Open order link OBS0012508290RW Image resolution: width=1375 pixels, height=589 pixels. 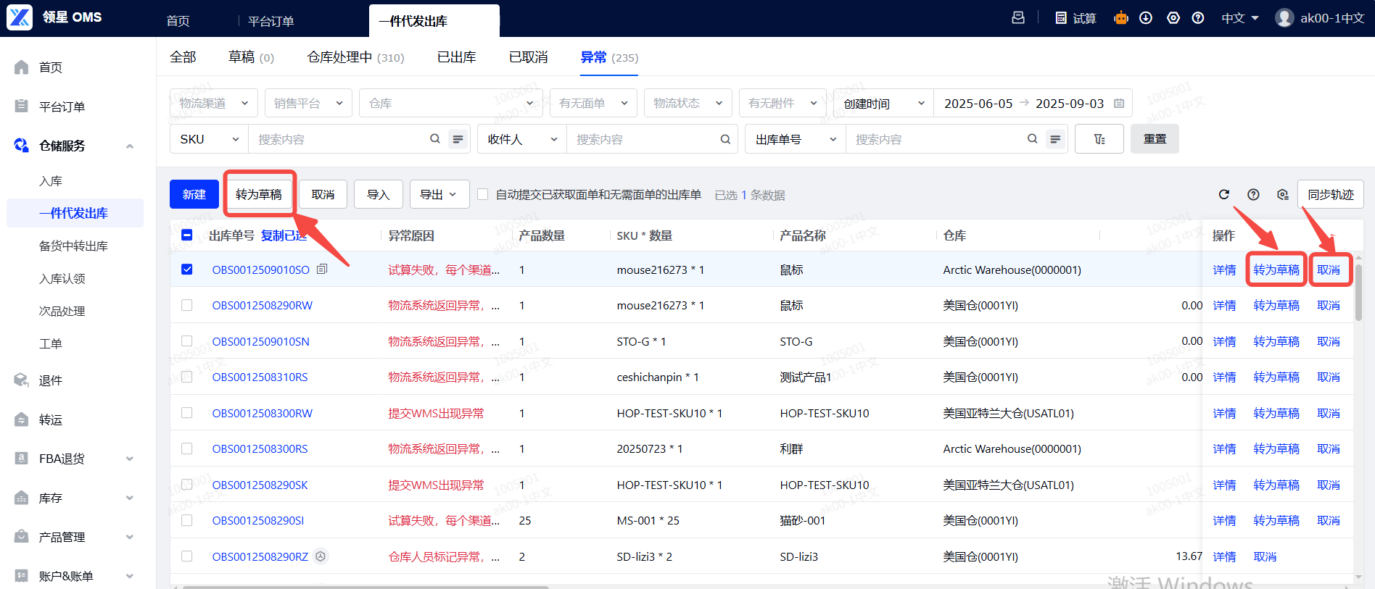[x=263, y=306]
